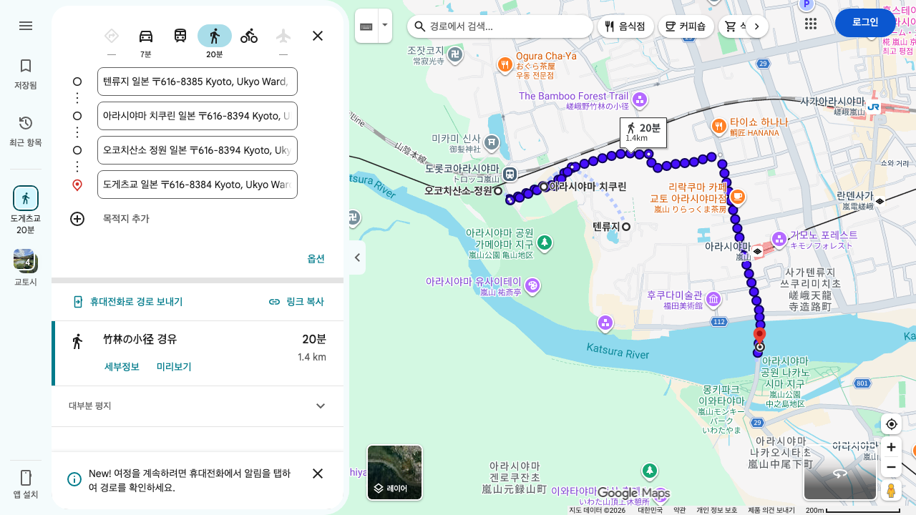Close the directions panel

318,36
